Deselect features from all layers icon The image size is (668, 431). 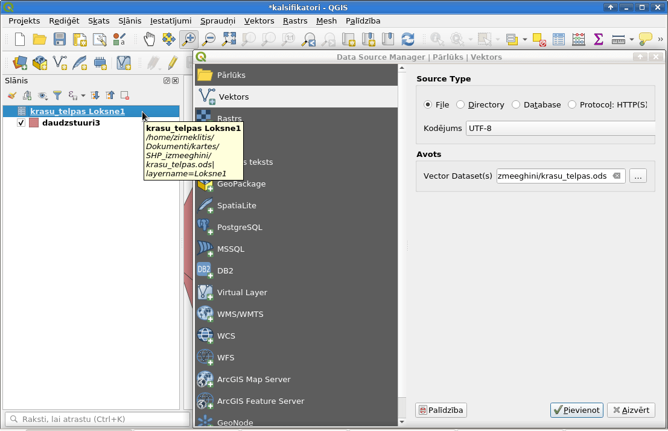coord(539,40)
